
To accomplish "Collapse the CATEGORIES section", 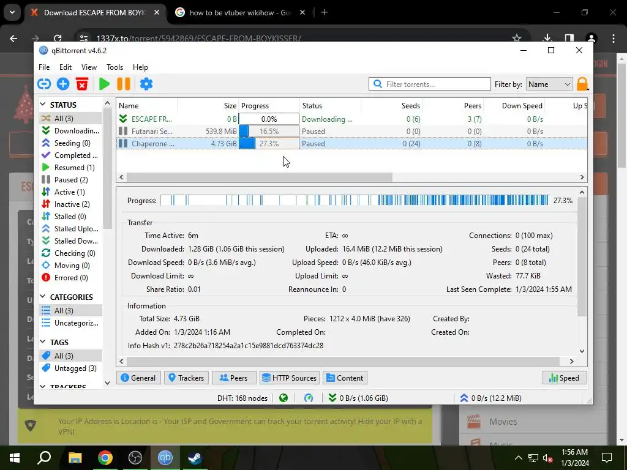I will (43, 297).
